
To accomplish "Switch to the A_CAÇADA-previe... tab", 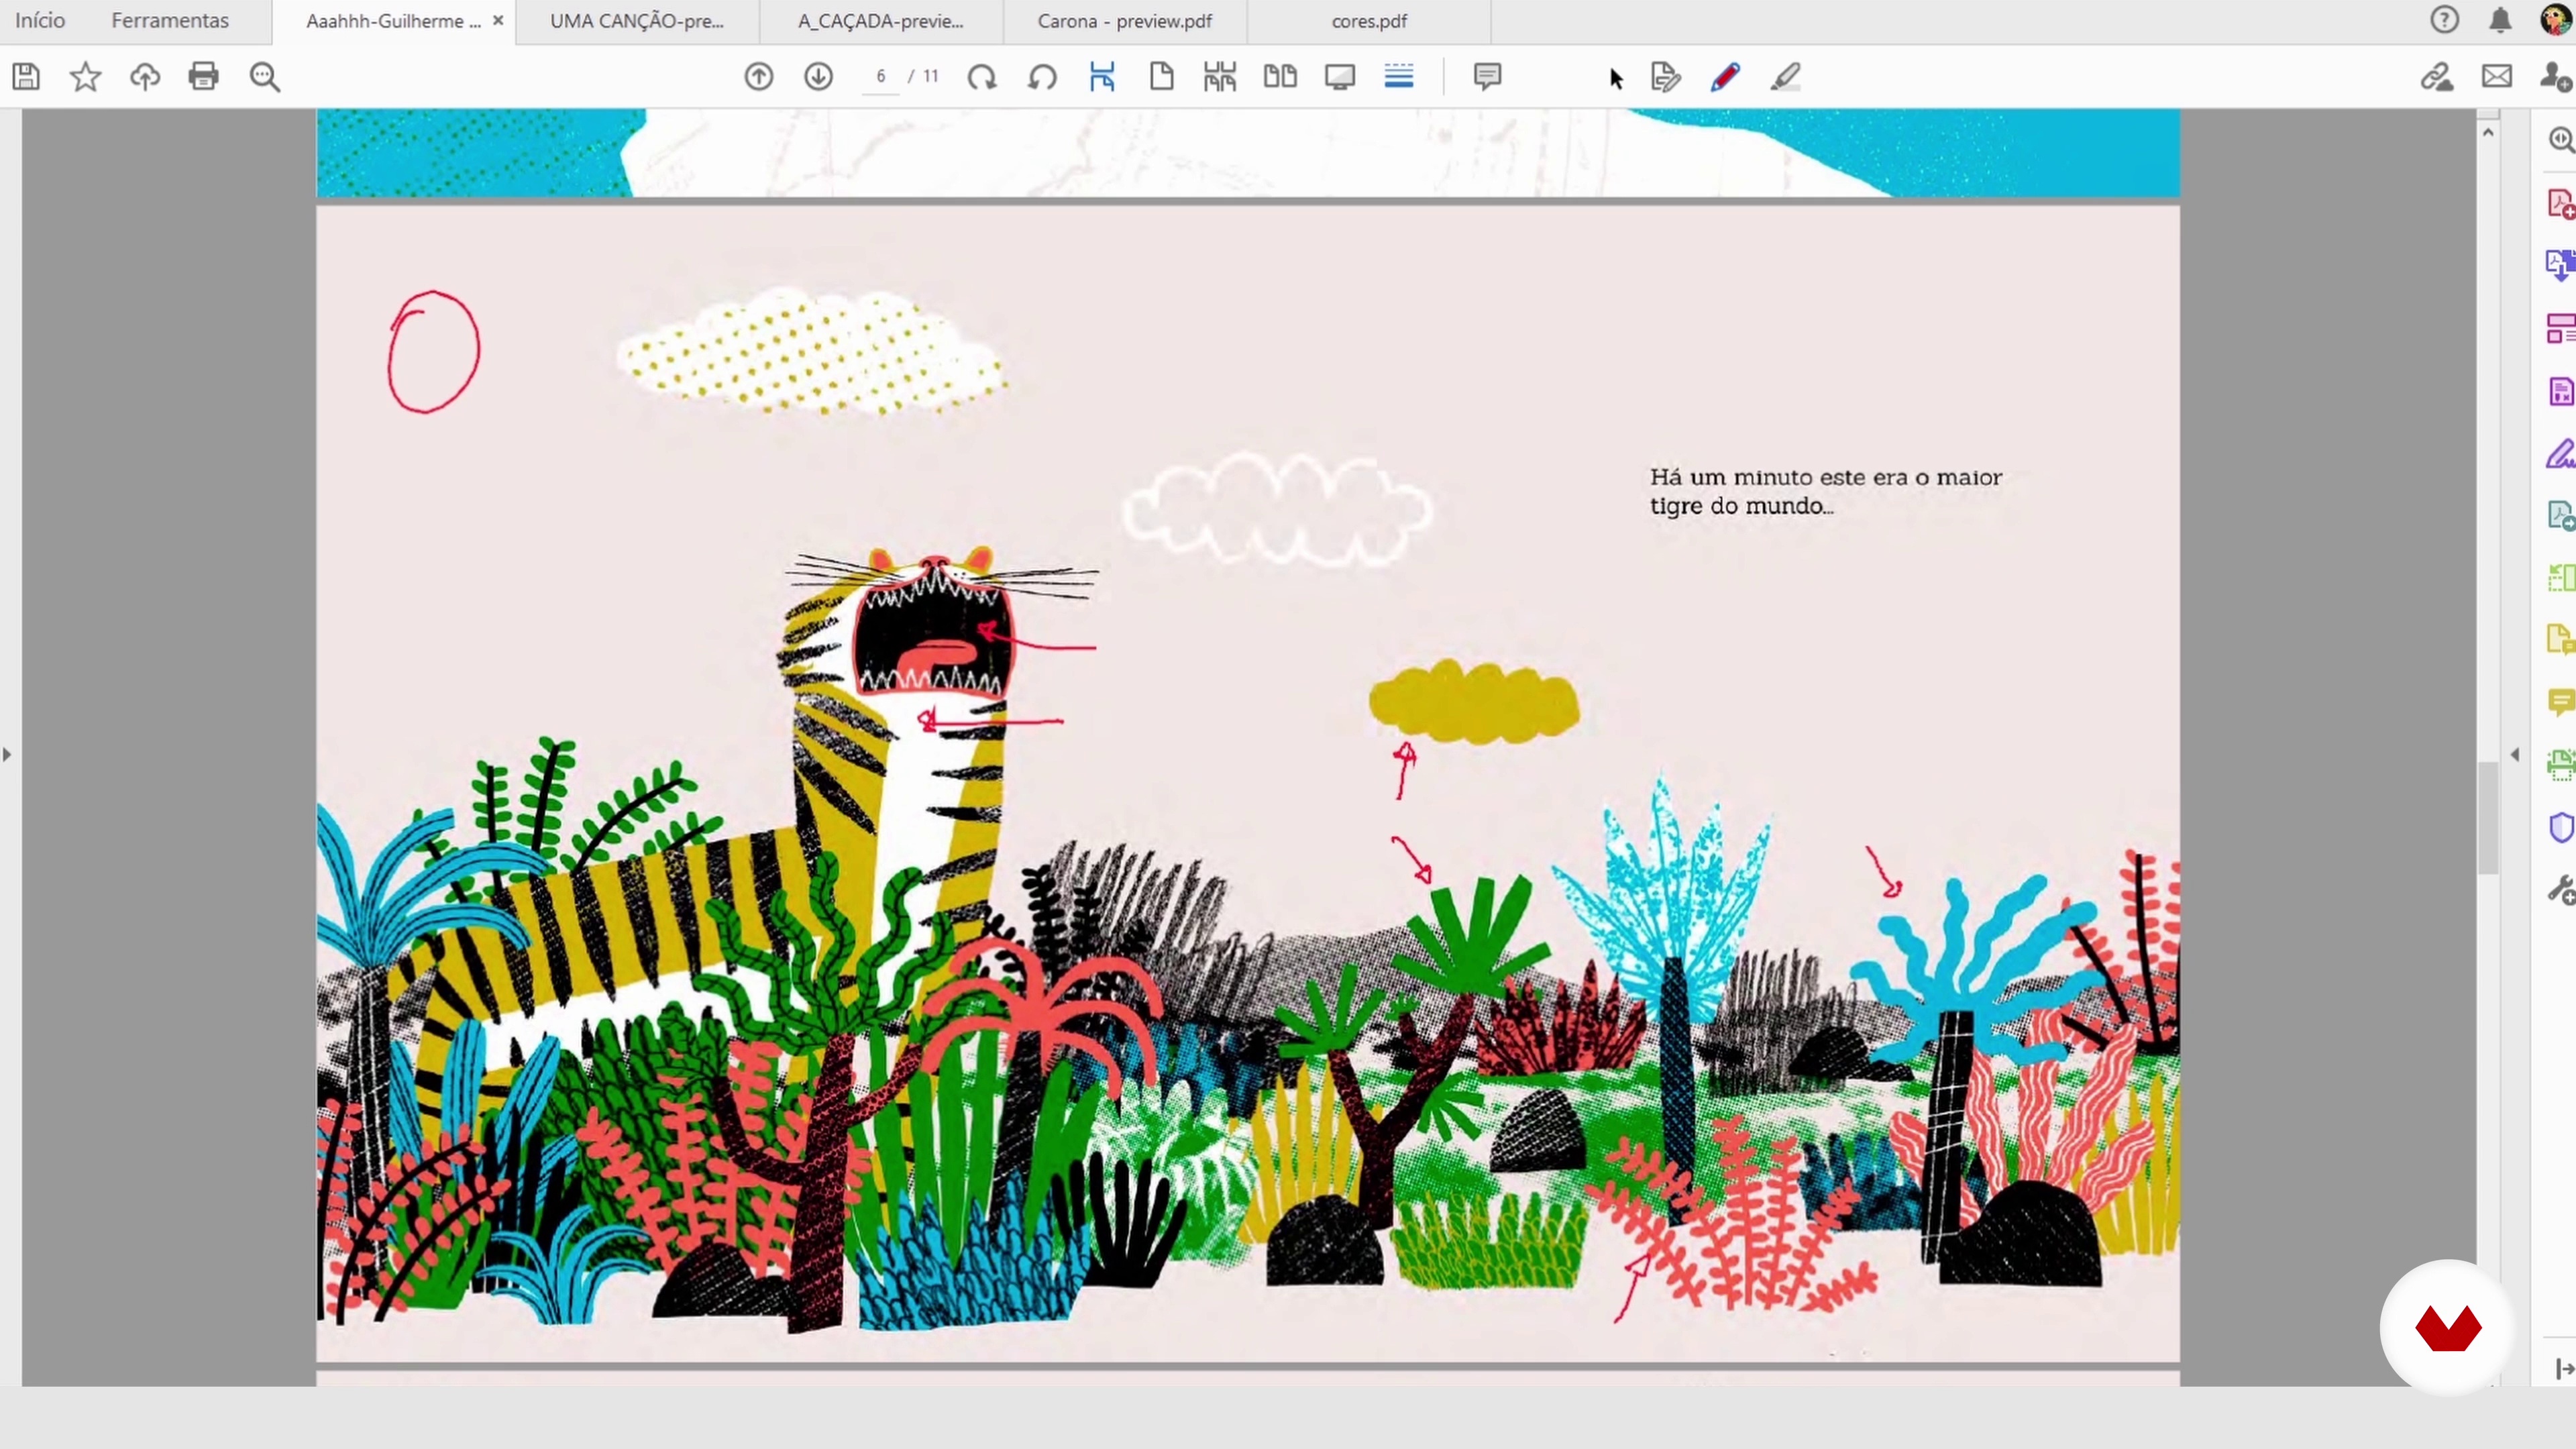I will tap(881, 21).
